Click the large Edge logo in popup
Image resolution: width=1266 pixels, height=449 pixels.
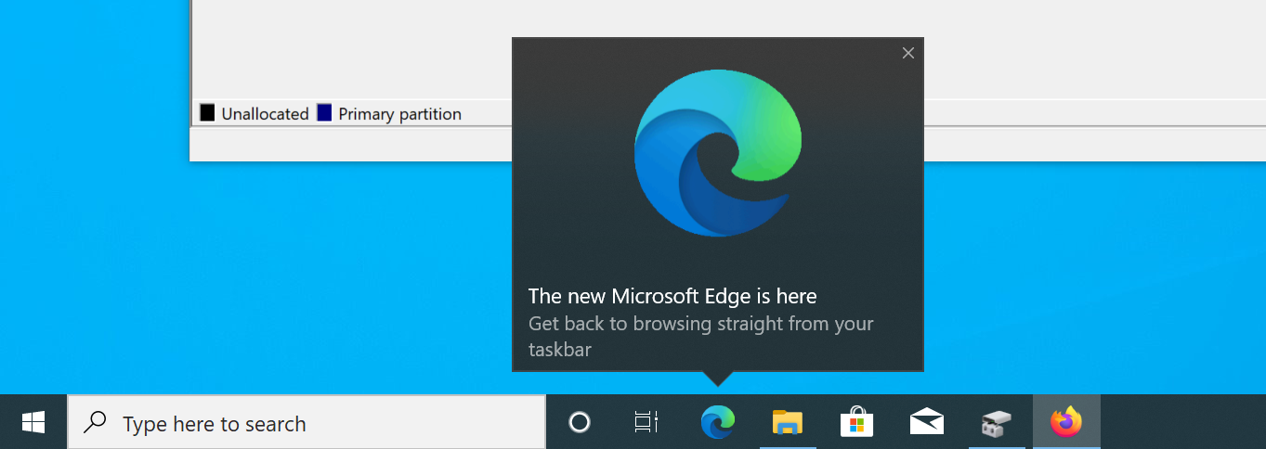(717, 153)
